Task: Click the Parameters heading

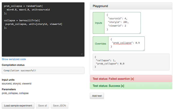Action: [9, 89]
